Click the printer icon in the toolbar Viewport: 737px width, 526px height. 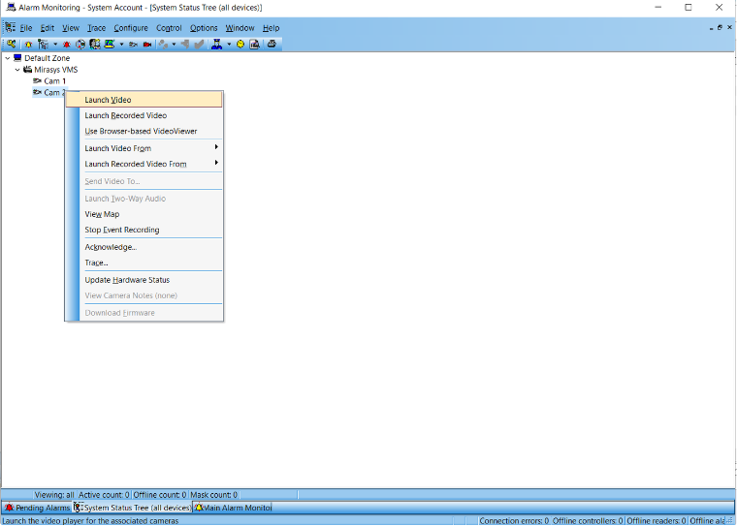(x=272, y=44)
